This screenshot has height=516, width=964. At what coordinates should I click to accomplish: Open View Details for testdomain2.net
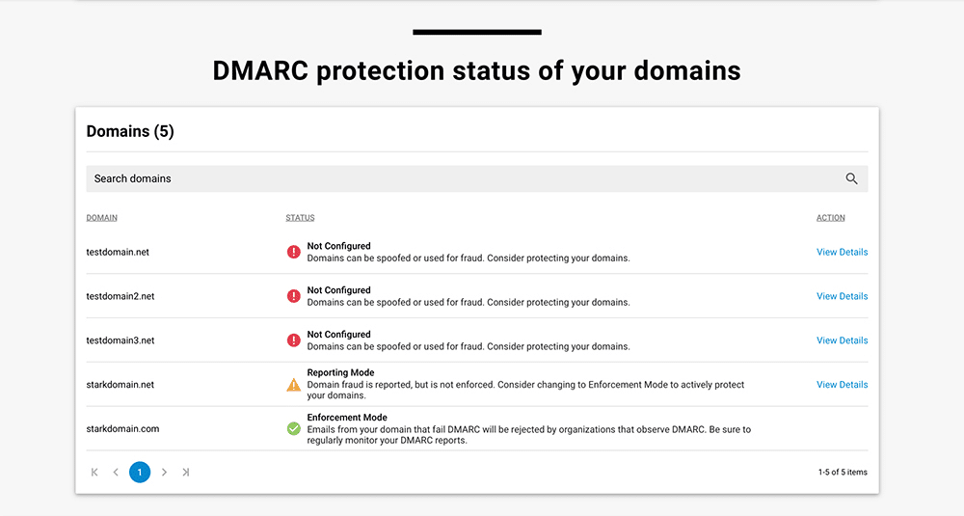pyautogui.click(x=843, y=296)
